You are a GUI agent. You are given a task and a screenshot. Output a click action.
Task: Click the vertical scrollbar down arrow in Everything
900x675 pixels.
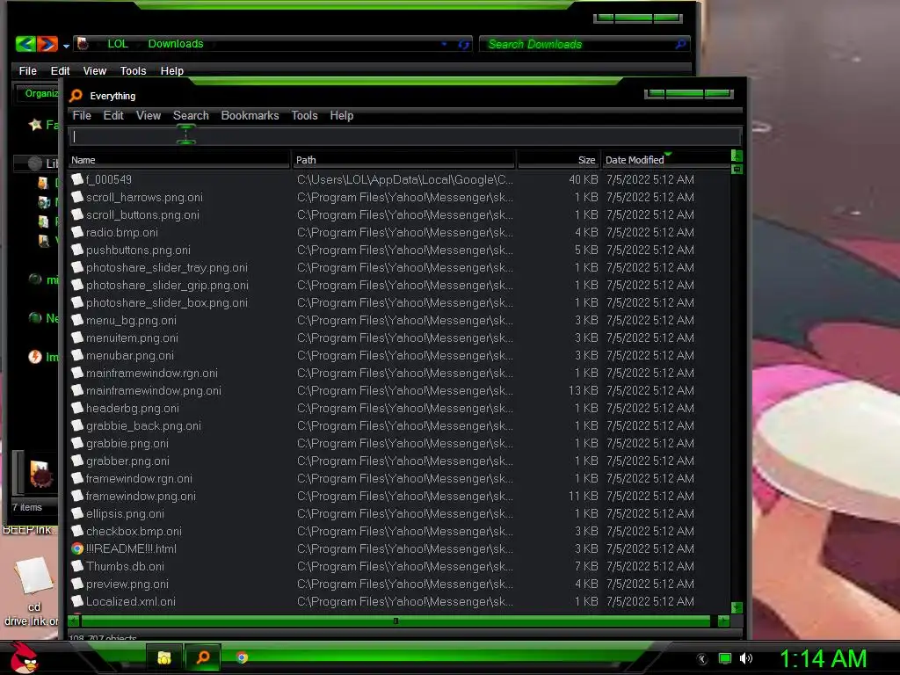point(737,607)
